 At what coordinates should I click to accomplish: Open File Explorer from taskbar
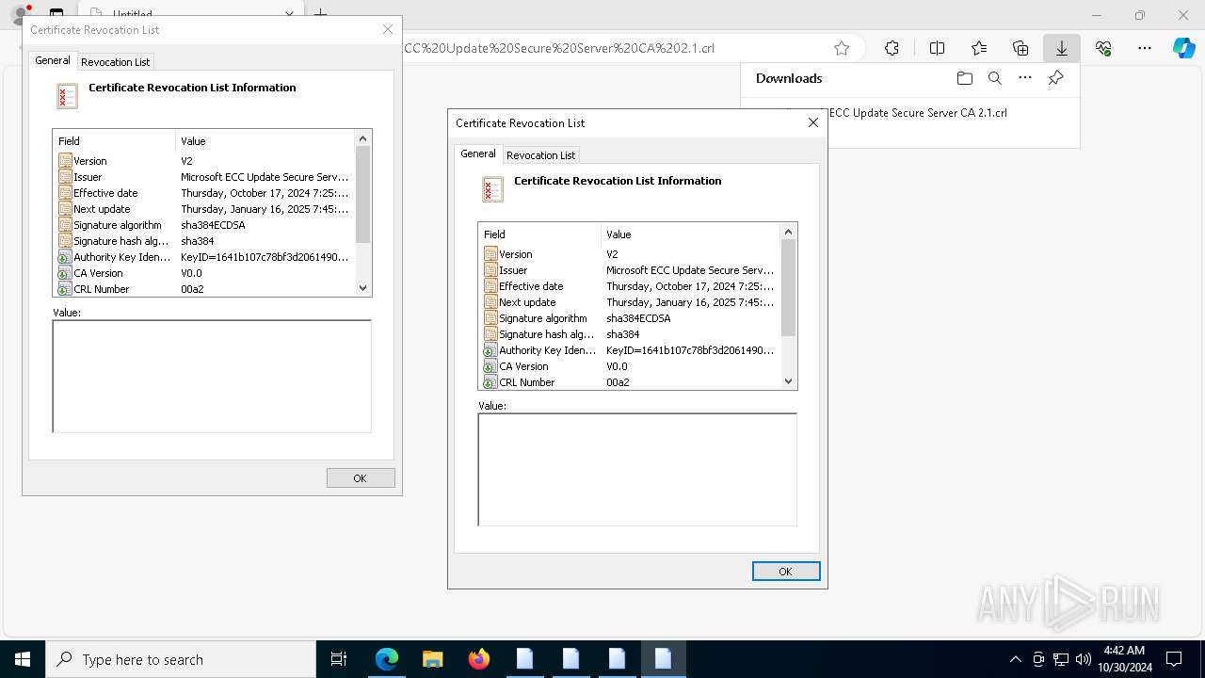tap(432, 659)
